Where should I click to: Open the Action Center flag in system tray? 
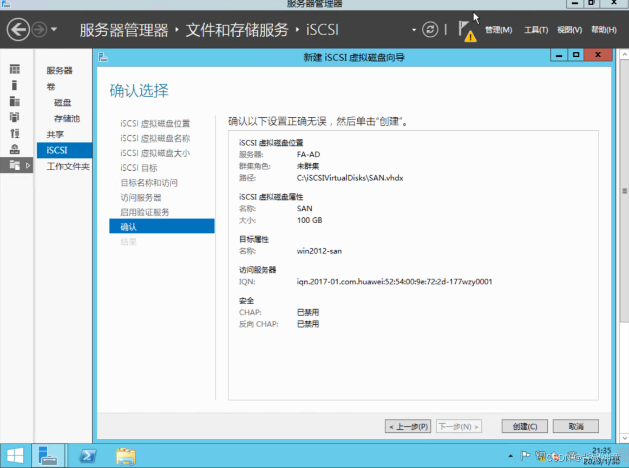point(525,456)
